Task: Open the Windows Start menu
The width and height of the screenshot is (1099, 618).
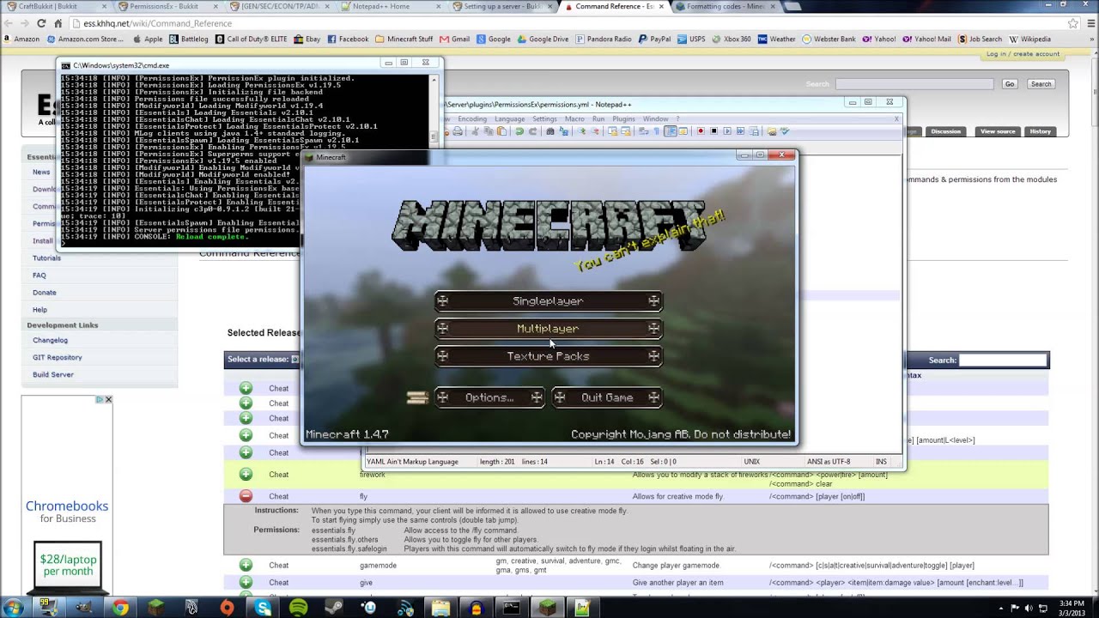Action: (x=15, y=608)
